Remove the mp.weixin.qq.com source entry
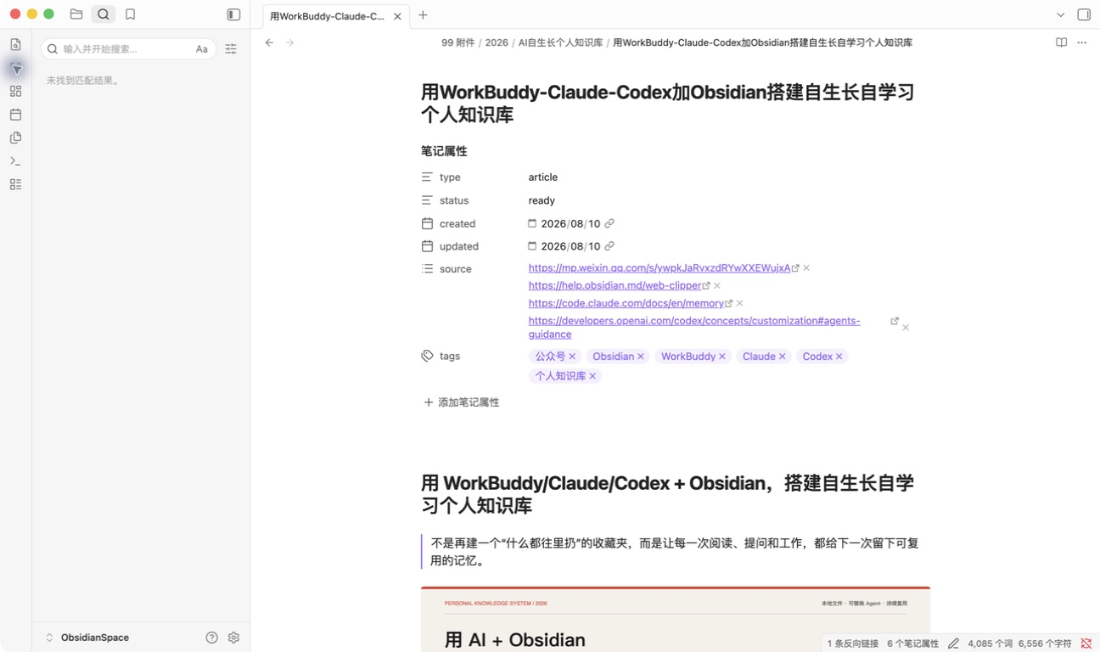The height and width of the screenshot is (652, 1100). [806, 268]
